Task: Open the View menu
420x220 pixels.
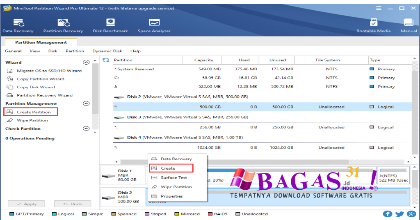Action: (35, 51)
